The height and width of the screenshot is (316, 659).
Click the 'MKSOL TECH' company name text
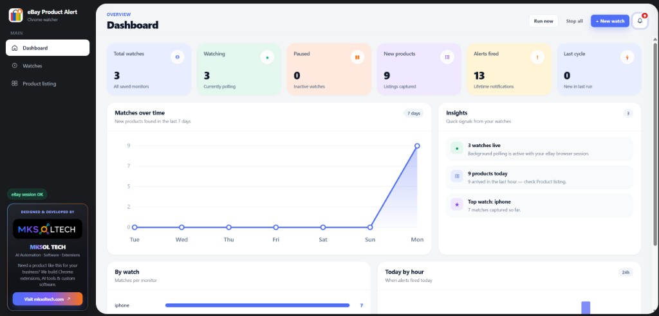[x=48, y=247]
